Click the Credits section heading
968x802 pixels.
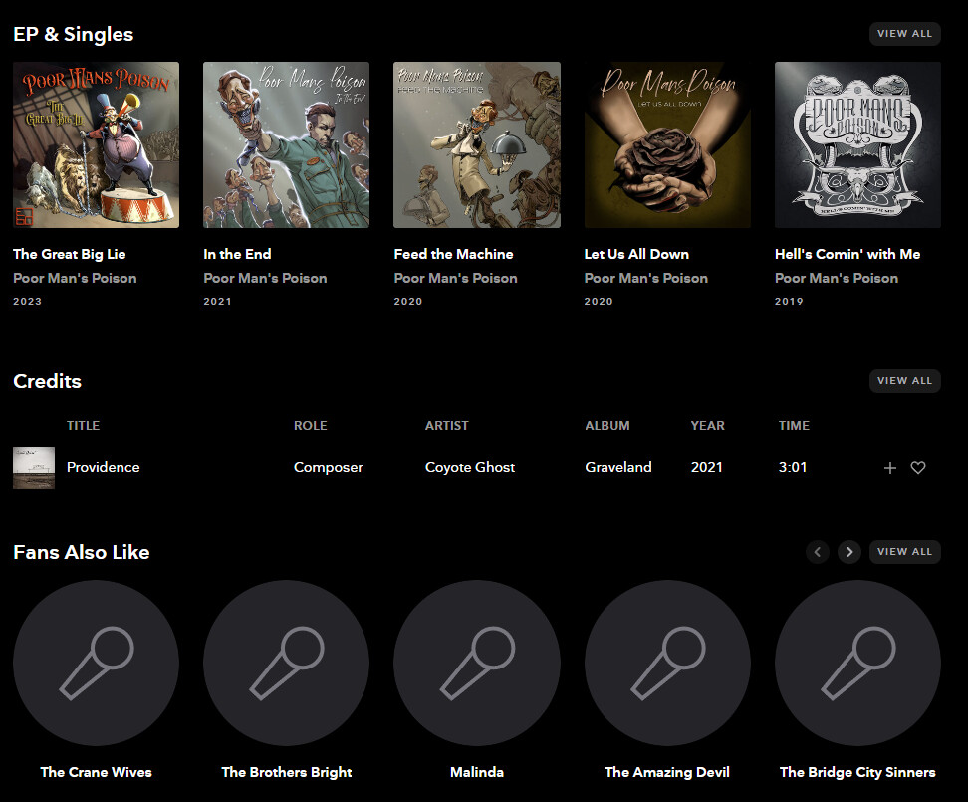[x=47, y=381]
